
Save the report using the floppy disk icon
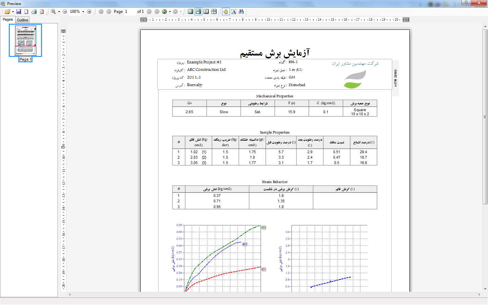pos(19,12)
